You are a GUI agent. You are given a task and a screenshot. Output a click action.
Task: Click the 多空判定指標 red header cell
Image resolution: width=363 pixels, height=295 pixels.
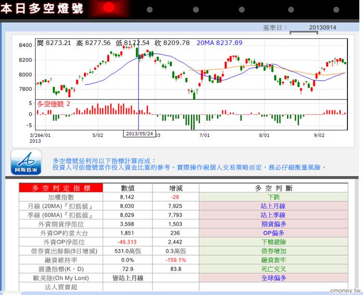(x=61, y=188)
